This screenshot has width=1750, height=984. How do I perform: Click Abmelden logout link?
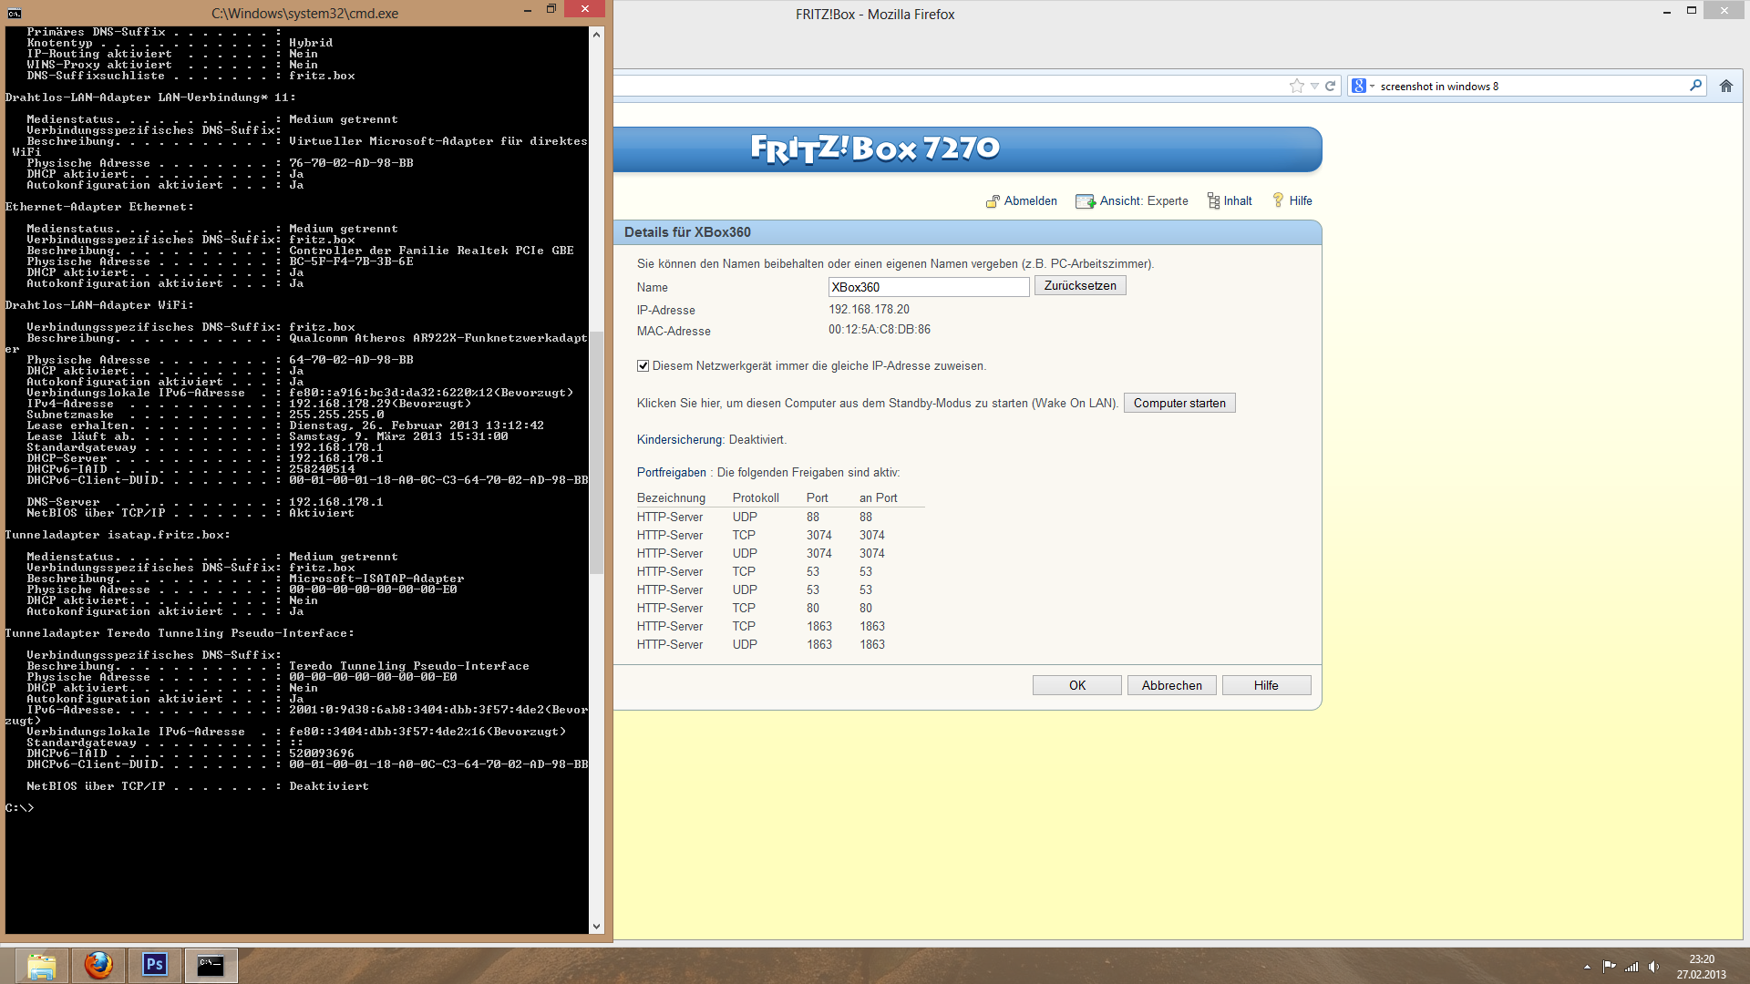1029,200
